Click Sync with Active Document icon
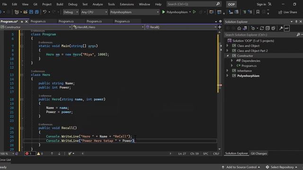The width and height of the screenshot is (303, 170). pos(262,28)
